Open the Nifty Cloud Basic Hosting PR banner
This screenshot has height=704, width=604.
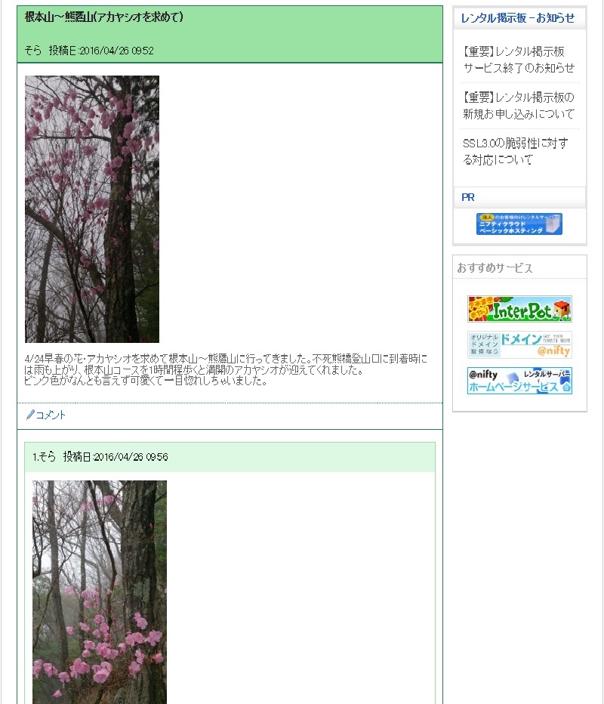tap(519, 224)
